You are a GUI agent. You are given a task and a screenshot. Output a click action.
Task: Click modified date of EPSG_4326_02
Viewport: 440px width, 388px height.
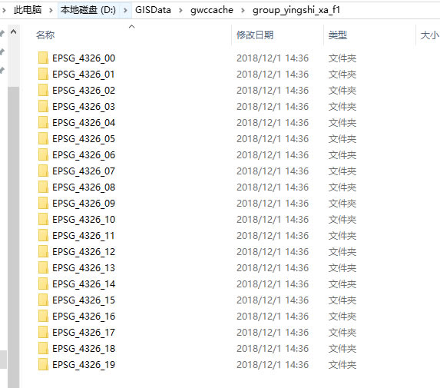coord(273,91)
